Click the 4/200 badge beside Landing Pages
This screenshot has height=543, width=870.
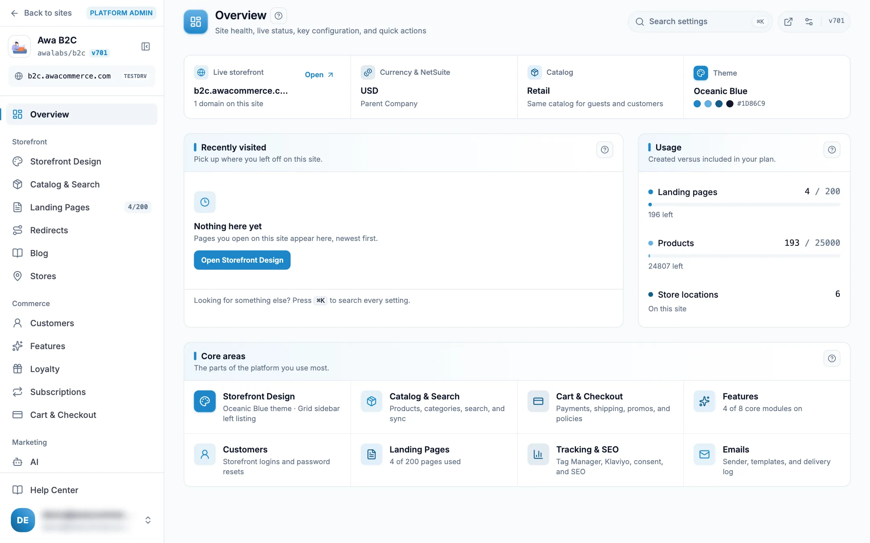[138, 207]
